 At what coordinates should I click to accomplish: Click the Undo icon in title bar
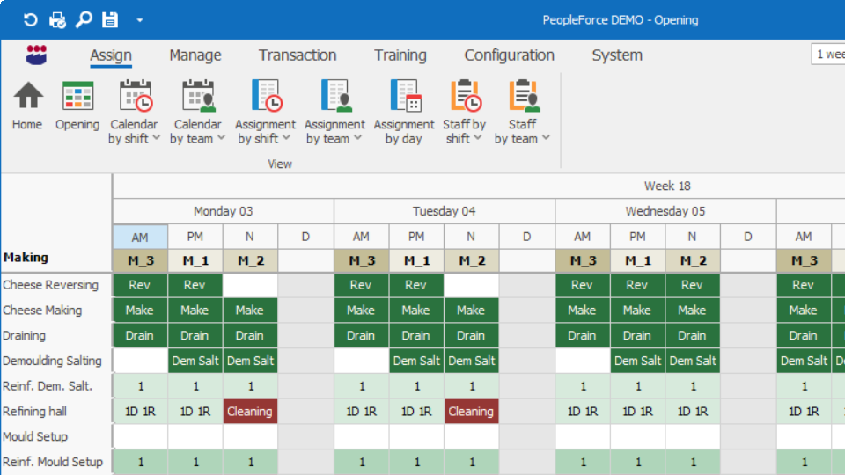[31, 19]
